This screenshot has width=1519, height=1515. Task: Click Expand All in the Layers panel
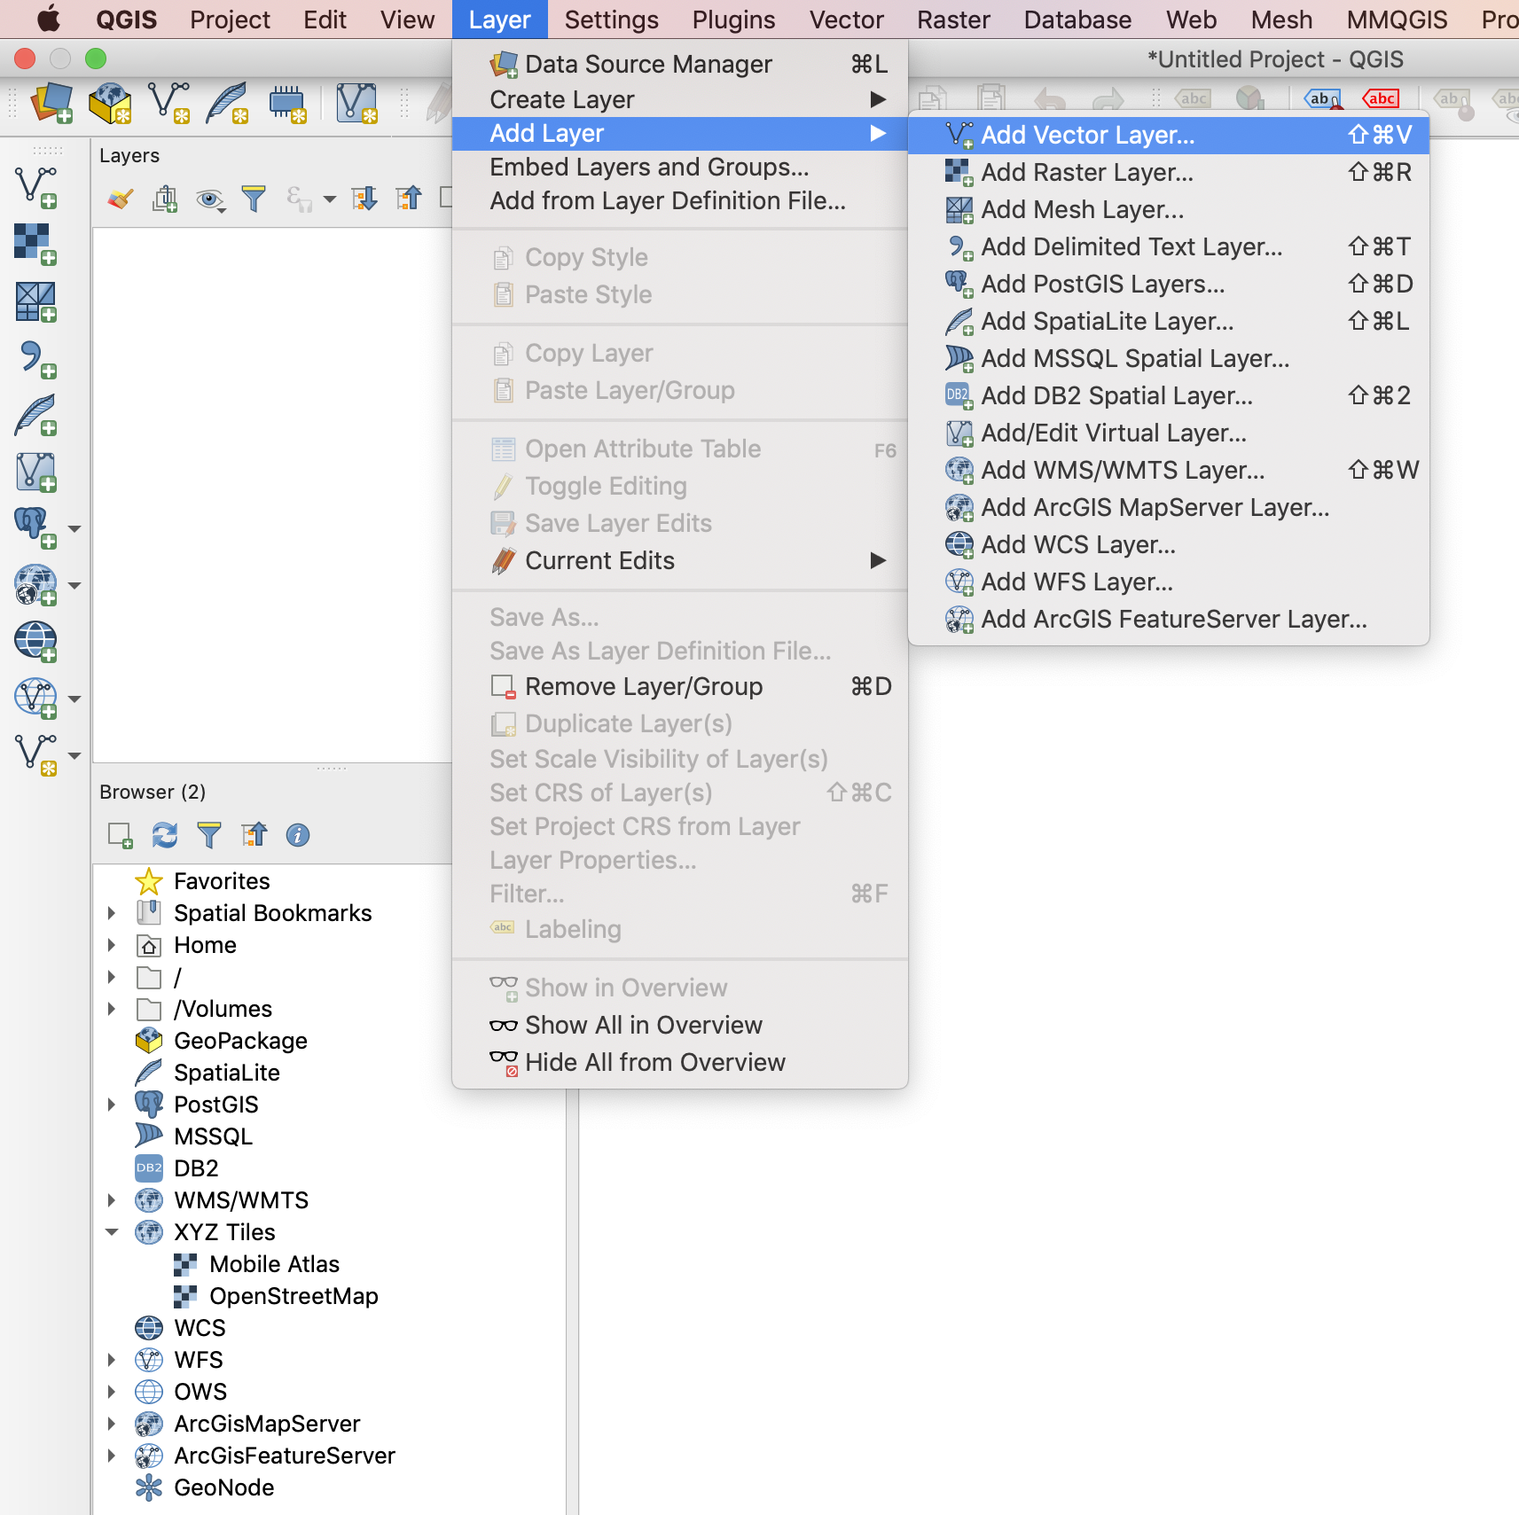tap(364, 199)
